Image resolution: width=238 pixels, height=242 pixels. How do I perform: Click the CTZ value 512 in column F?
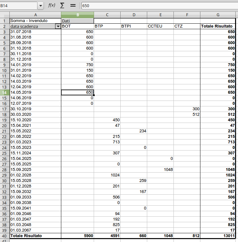pyautogui.click(x=187, y=115)
